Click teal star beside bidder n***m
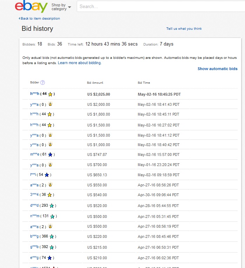This screenshot has width=245, height=268. point(52,217)
